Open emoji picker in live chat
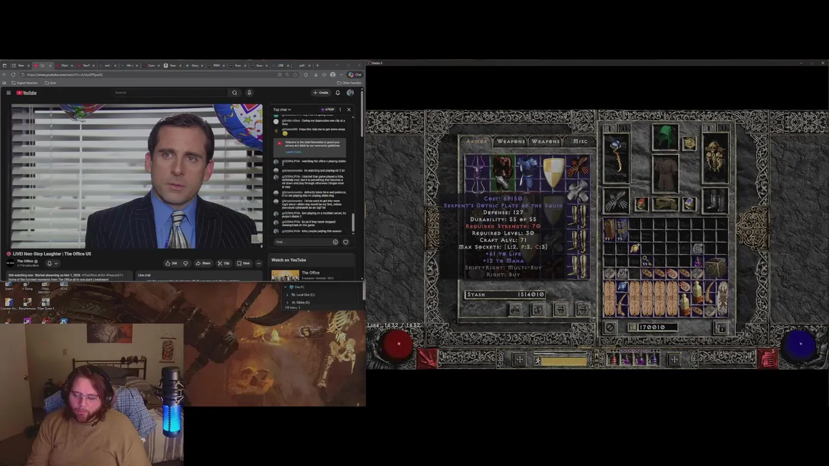The width and height of the screenshot is (829, 466). [x=335, y=242]
